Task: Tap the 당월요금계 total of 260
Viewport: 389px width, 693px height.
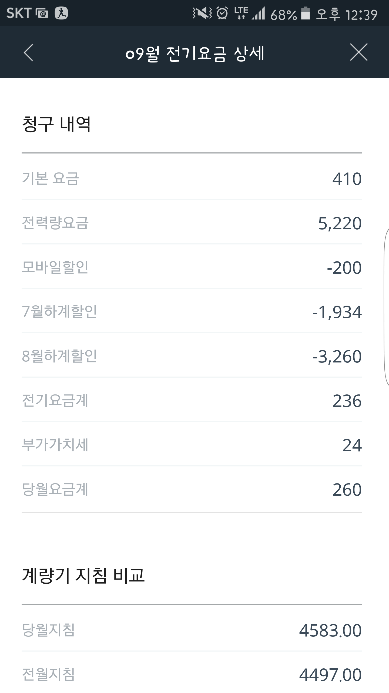Action: point(347,489)
